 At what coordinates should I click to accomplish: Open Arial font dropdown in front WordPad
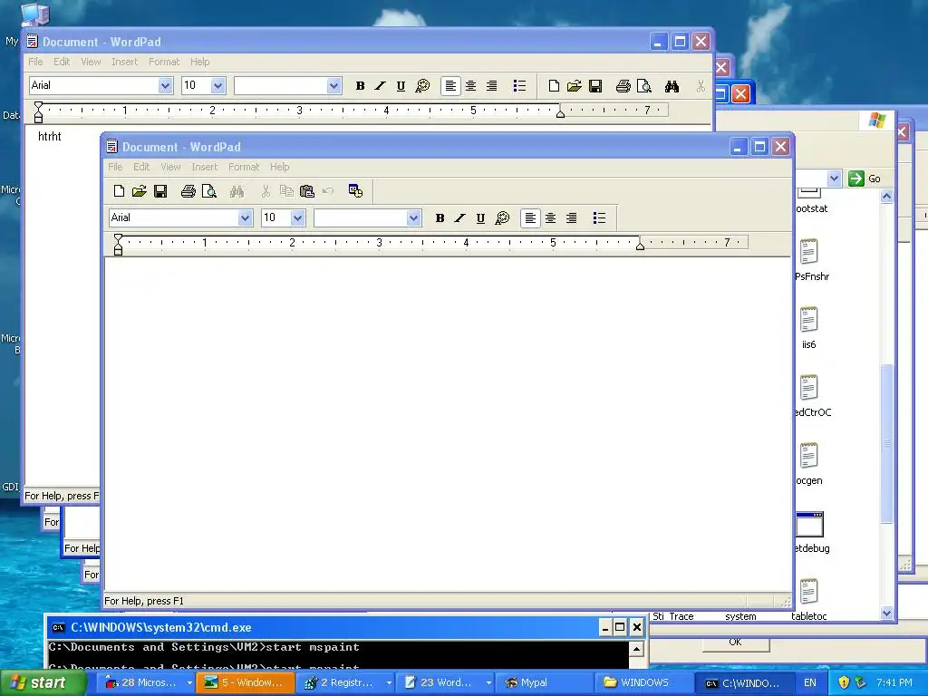coord(245,217)
